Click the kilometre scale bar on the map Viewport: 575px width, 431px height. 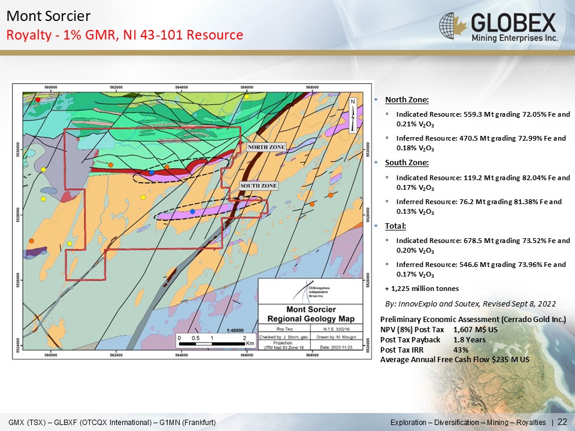point(211,343)
